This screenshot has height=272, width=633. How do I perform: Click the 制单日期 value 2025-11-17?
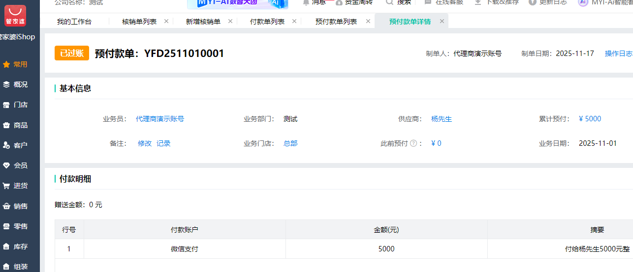tap(575, 54)
